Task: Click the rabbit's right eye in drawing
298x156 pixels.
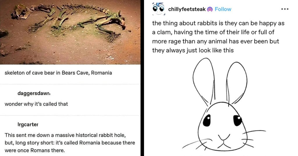Action: click(237, 120)
